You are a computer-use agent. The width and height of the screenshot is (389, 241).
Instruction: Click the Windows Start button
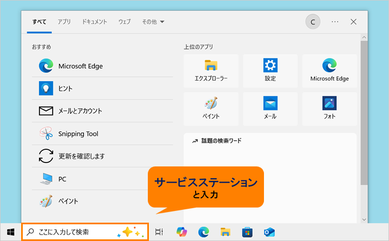click(11, 232)
